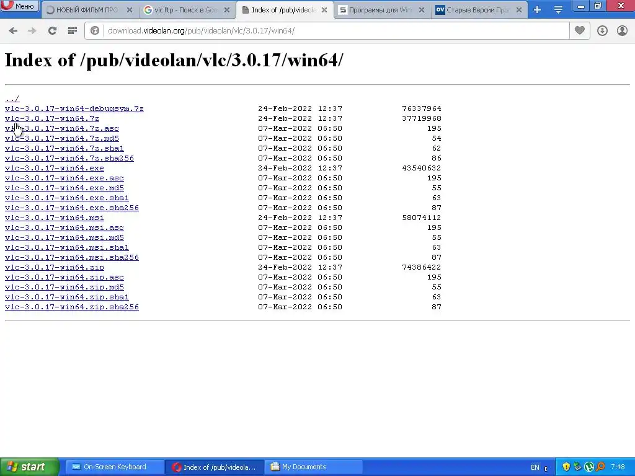635x476 pixels.
Task: Download vlc-3.0.17-win64.exe installer
Action: coord(55,168)
